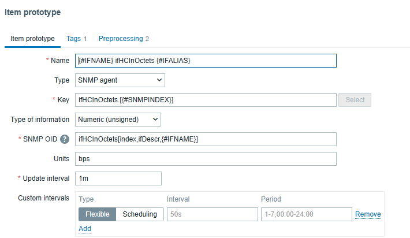The image size is (410, 238).
Task: Focus the Key text field
Action: pyautogui.click(x=206, y=100)
